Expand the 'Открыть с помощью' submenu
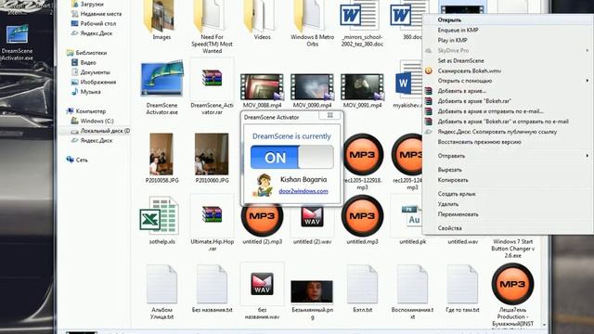Viewport: 594px width, 334px height. coord(507,81)
